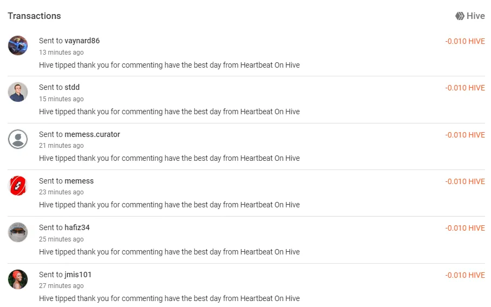Select the memess.curator default avatar icon
The width and height of the screenshot is (491, 307).
[x=18, y=139]
